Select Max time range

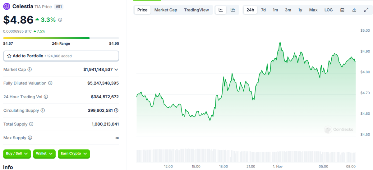(x=313, y=10)
